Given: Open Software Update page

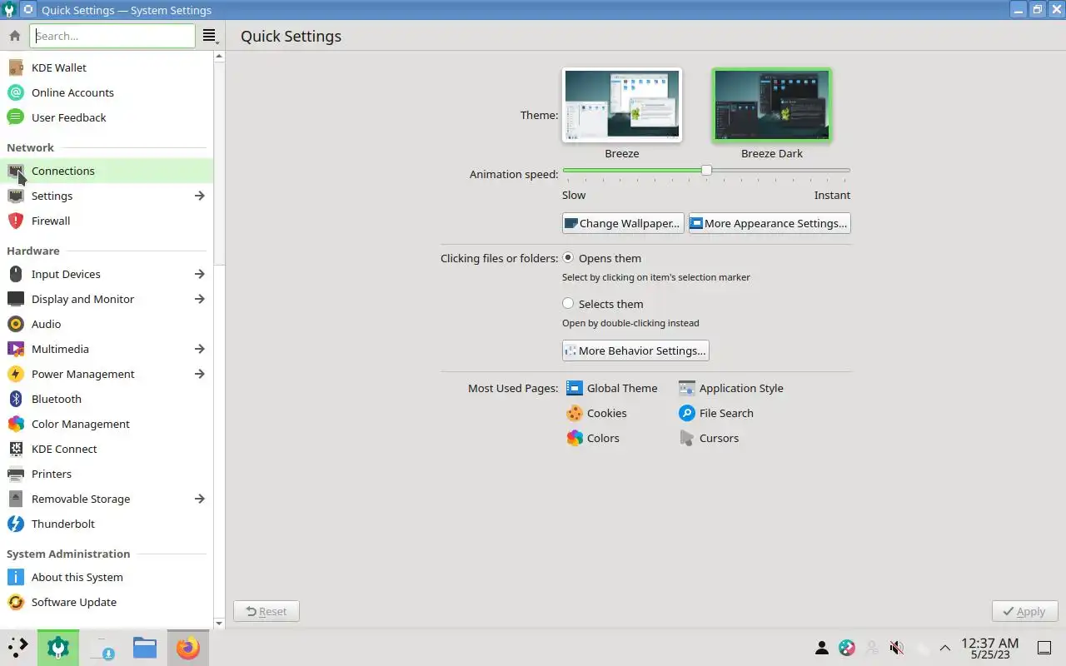Looking at the screenshot, I should click(x=107, y=602).
